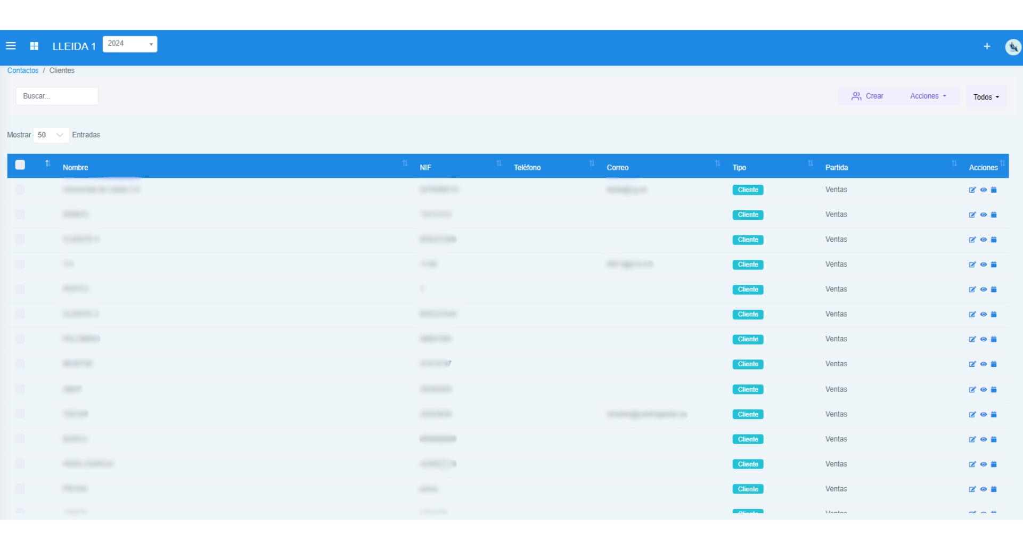Click the apps grid icon
This screenshot has height=550, width=1023.
click(34, 46)
